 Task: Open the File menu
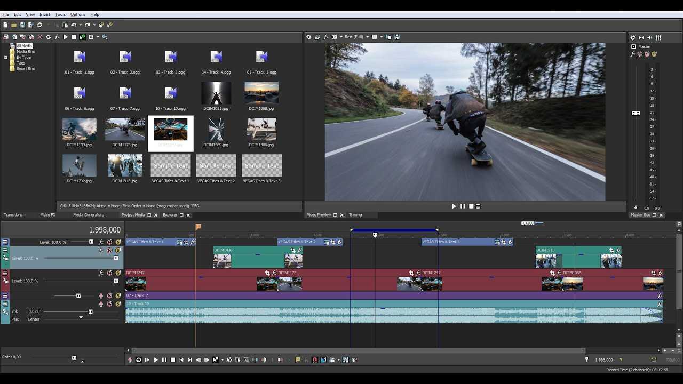coord(6,14)
